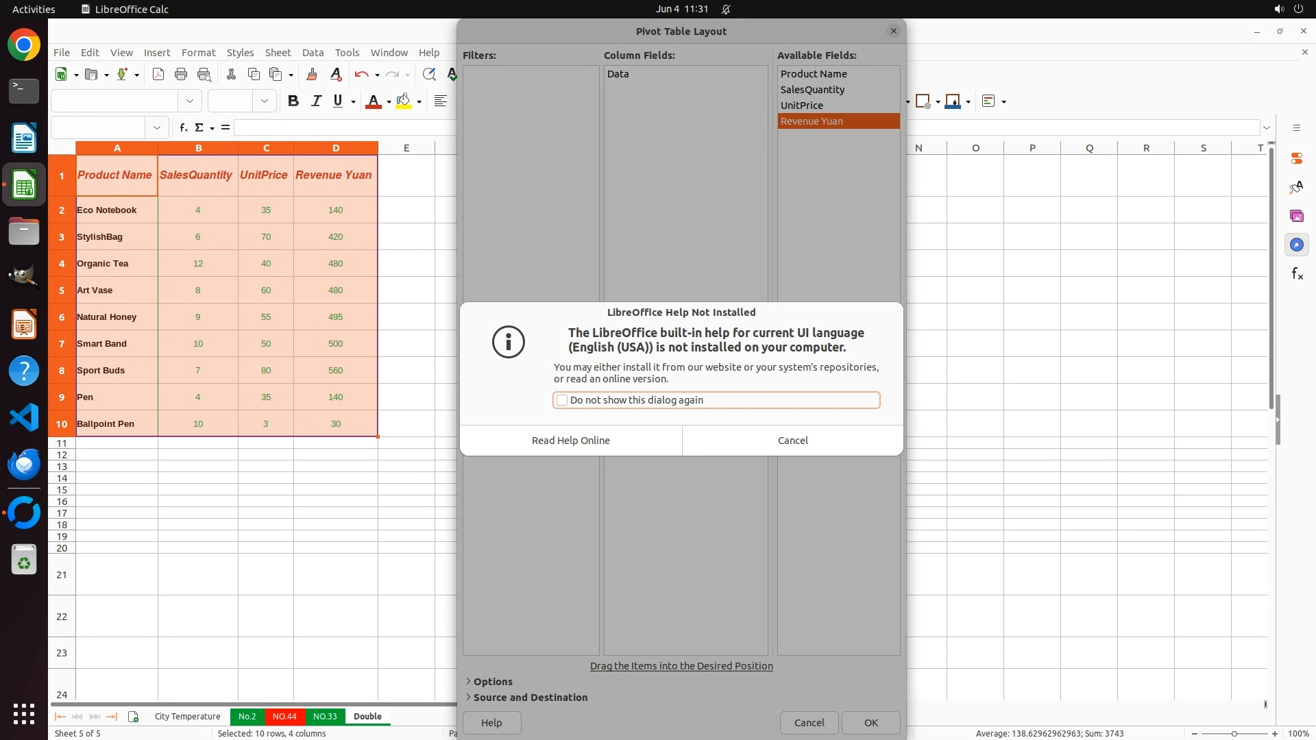Viewport: 1316px width, 740px height.
Task: Select UnitPrice in Available Fields list
Action: (x=802, y=106)
